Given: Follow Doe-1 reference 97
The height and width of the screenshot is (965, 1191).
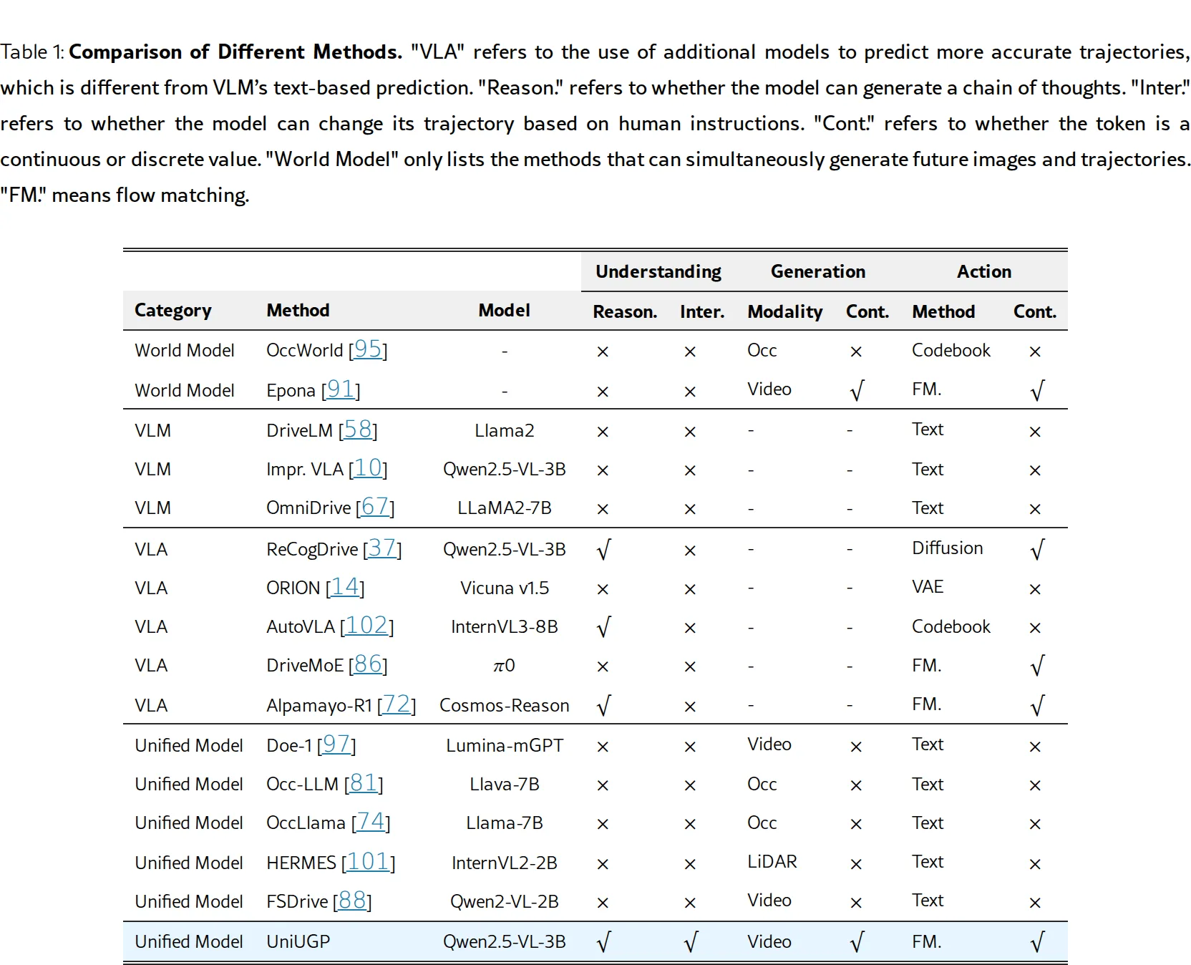Looking at the screenshot, I should [x=336, y=744].
